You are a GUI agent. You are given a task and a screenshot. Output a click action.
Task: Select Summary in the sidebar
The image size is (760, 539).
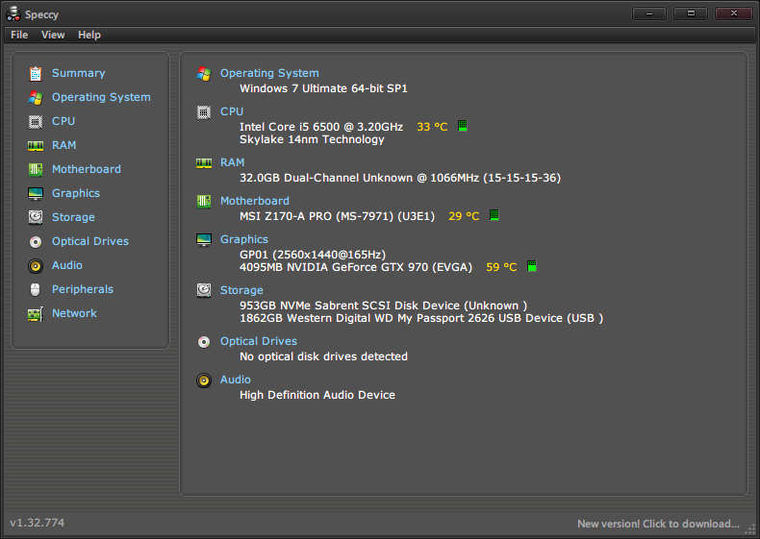tap(79, 73)
